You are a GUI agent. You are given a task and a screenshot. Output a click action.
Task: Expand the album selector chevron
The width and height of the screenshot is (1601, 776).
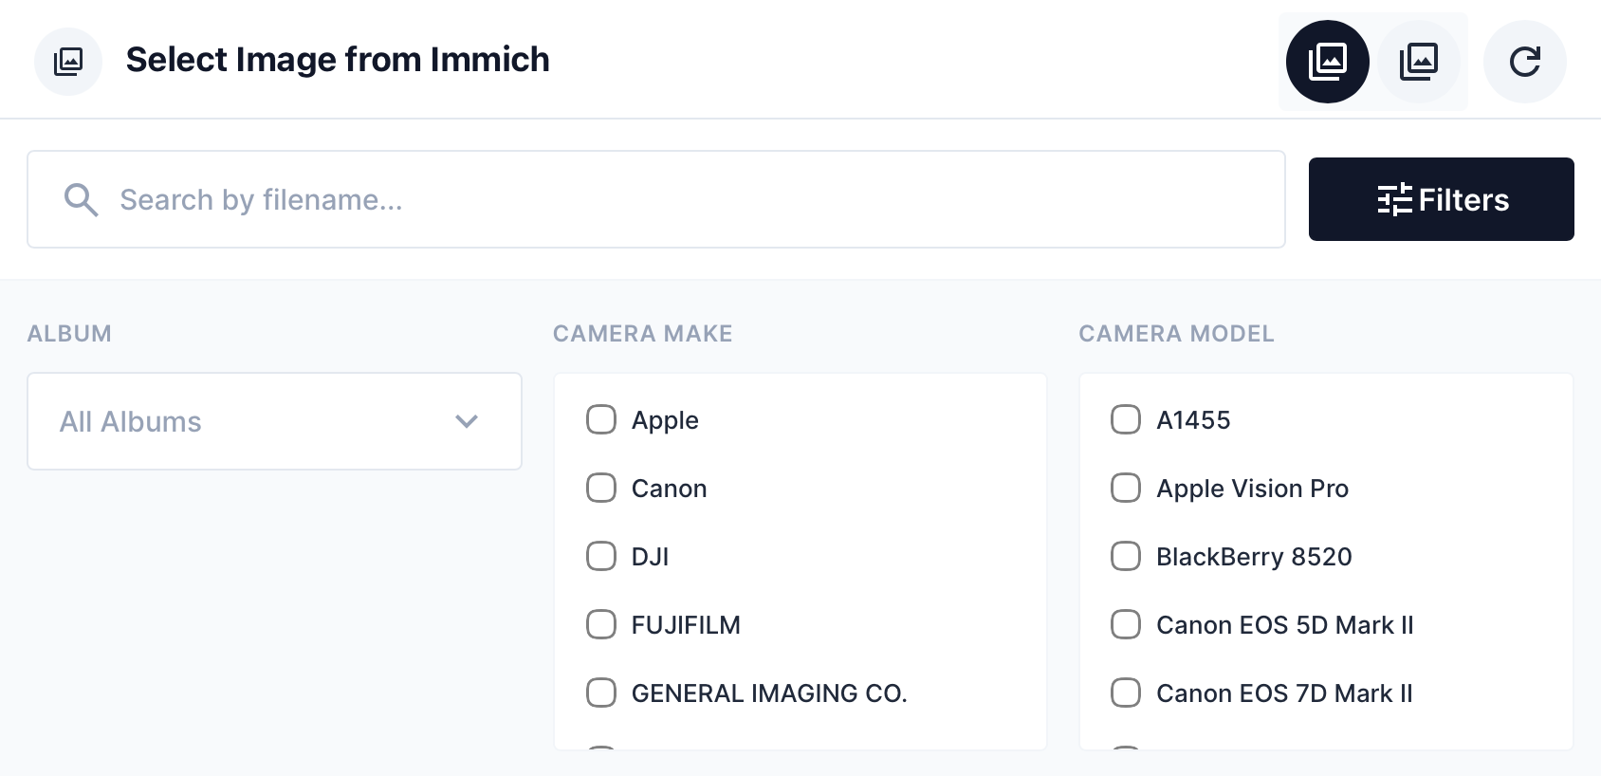pos(466,421)
